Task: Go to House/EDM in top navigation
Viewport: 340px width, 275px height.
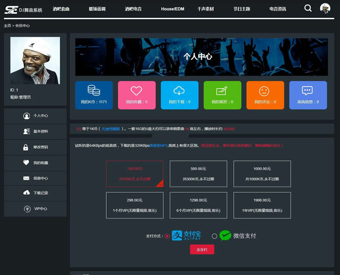Action: [173, 9]
